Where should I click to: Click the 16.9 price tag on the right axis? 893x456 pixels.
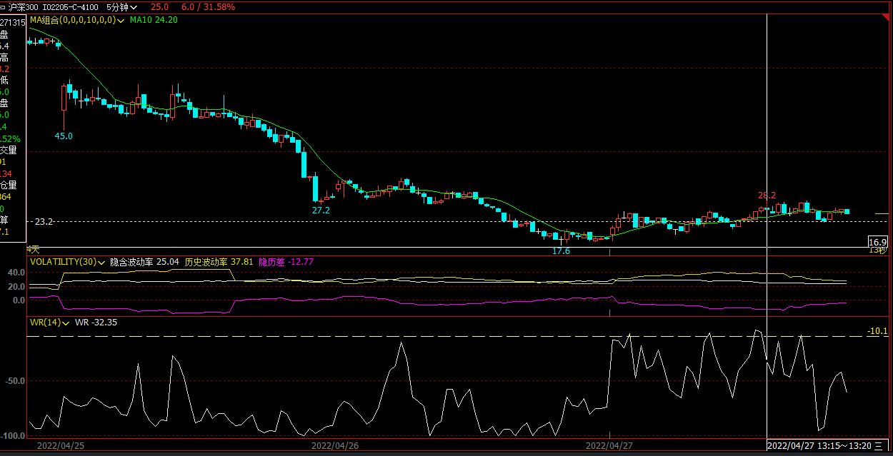(x=877, y=242)
